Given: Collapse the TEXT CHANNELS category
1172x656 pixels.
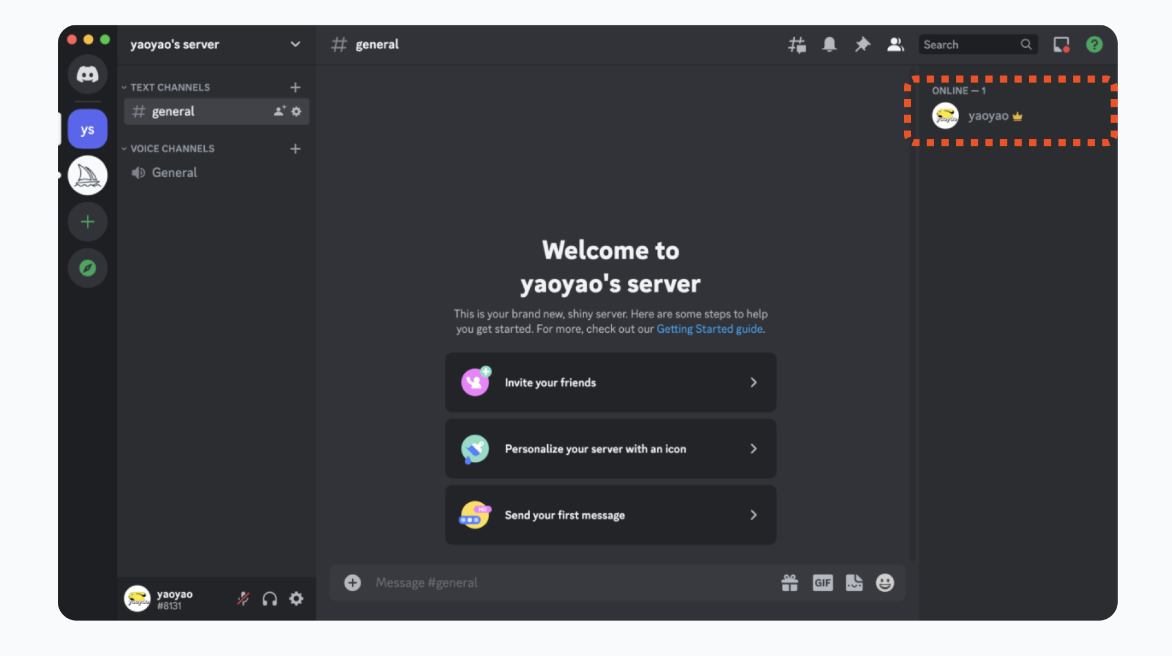Looking at the screenshot, I should [166, 87].
